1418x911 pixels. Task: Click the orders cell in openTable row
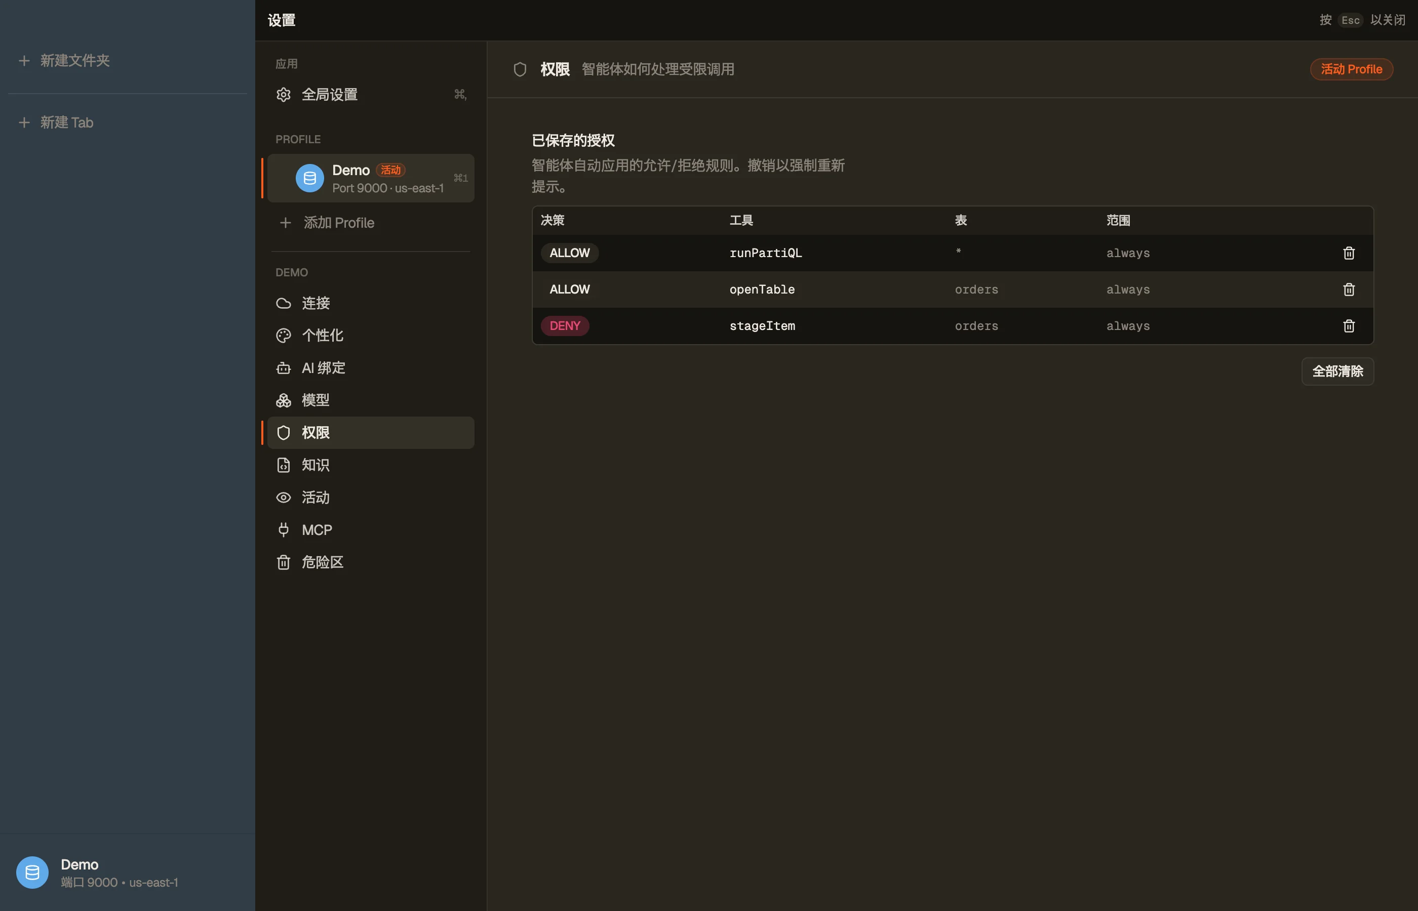976,289
